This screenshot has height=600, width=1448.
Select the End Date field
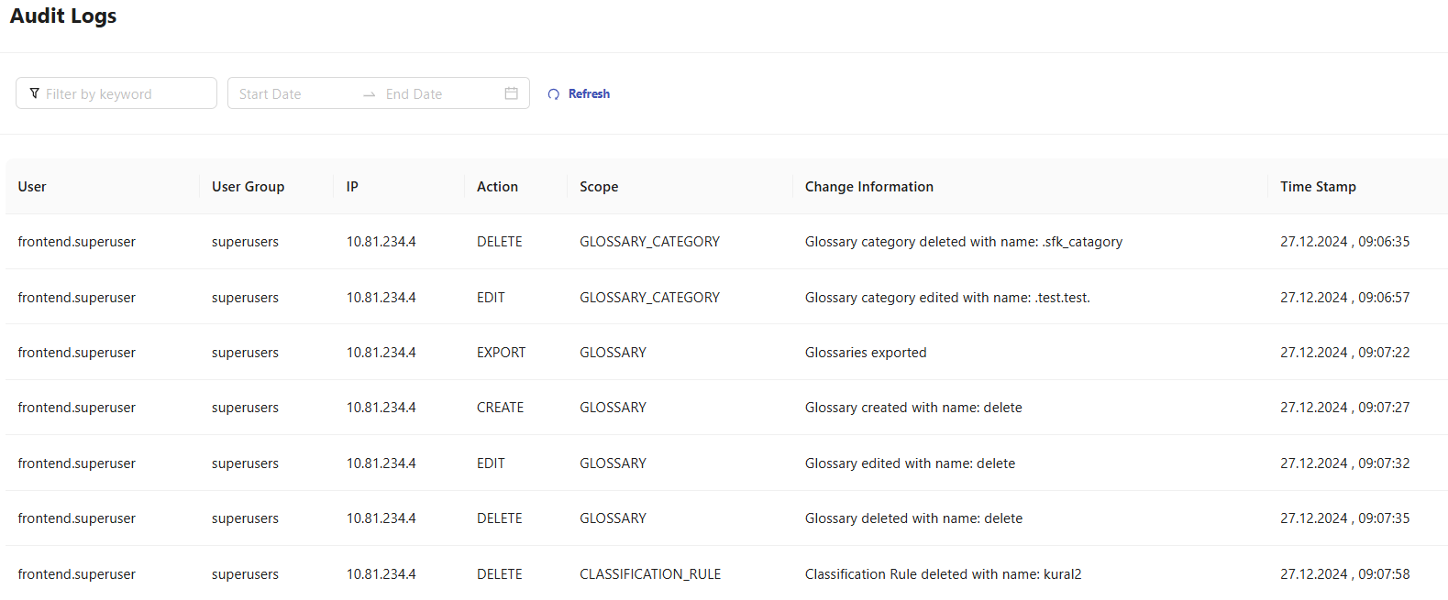pos(436,93)
